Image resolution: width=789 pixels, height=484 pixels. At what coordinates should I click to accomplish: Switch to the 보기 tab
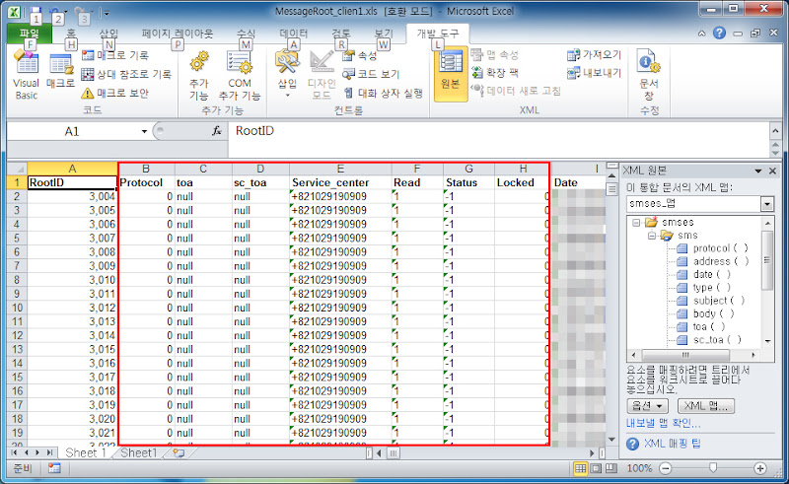coord(383,34)
